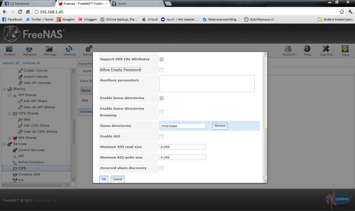The width and height of the screenshot is (355, 211).
Task: Collapse the Sharing tree node
Action: tap(4, 89)
